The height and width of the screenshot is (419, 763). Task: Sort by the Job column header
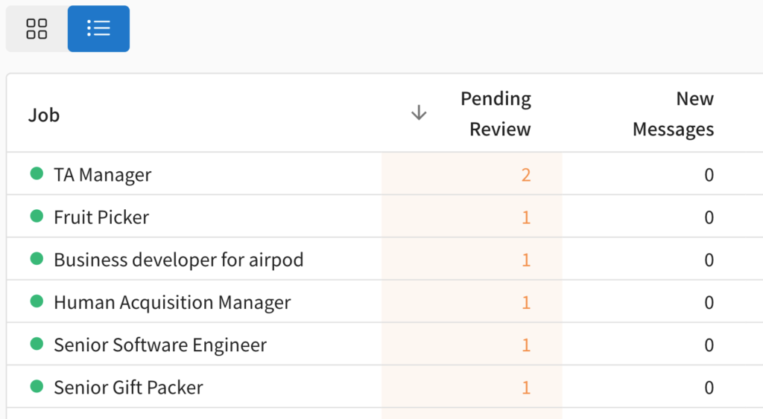44,115
